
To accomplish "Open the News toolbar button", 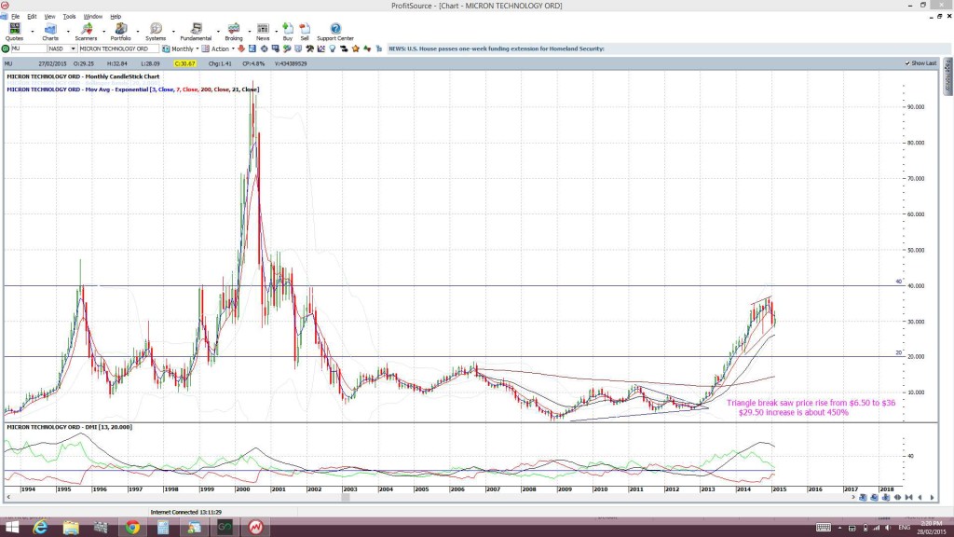I will pos(263,32).
